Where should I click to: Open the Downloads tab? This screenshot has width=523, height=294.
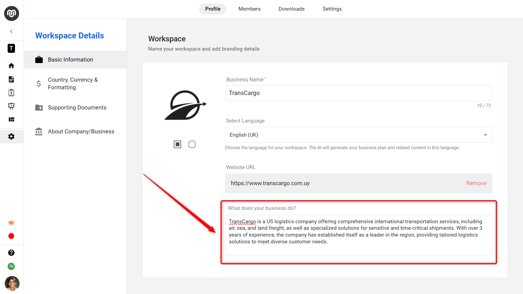tap(291, 9)
